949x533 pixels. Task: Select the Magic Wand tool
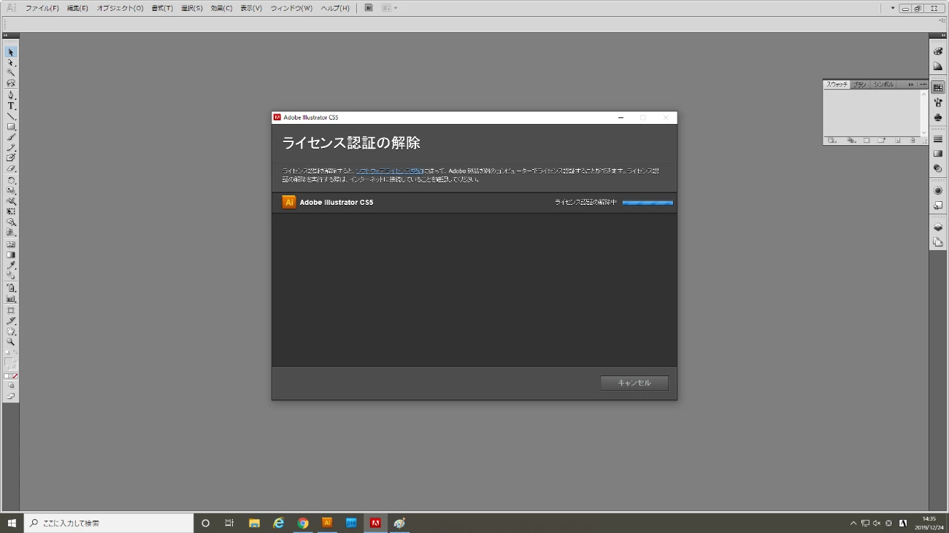(11, 73)
